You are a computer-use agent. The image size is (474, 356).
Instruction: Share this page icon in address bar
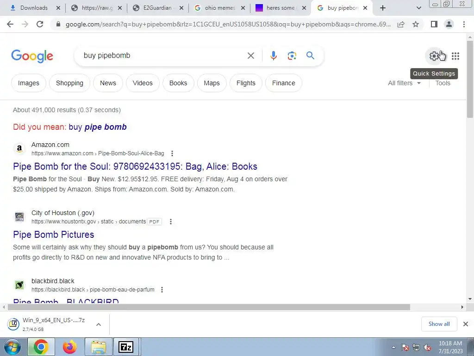tap(401, 24)
